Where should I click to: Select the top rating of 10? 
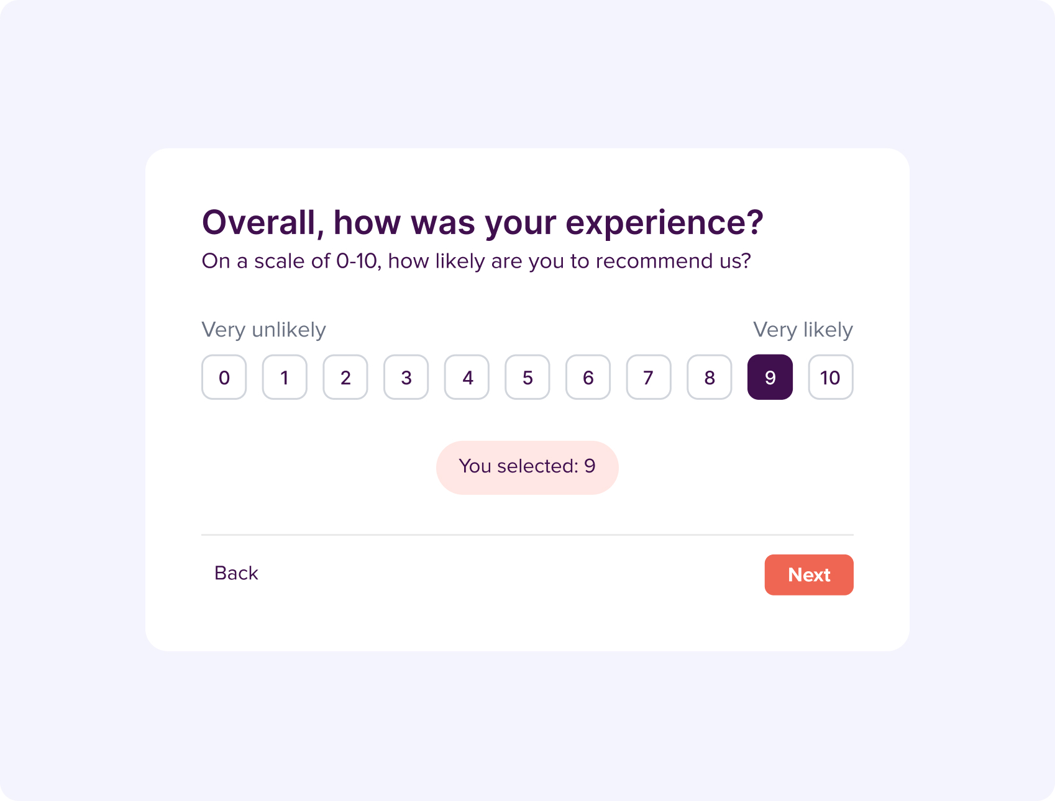pos(831,377)
